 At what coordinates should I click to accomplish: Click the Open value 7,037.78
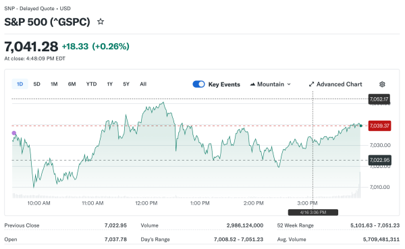click(x=115, y=240)
